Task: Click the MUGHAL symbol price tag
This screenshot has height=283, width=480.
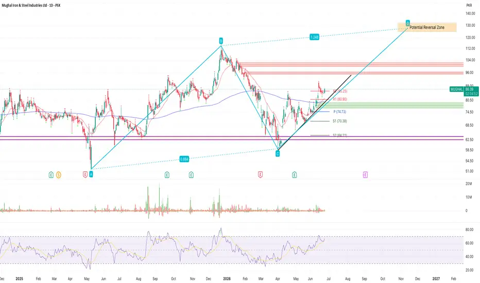Action: [x=456, y=90]
